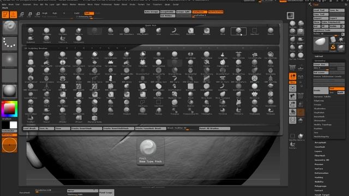Toggle the orange Alternate color button

[x=10, y=135]
